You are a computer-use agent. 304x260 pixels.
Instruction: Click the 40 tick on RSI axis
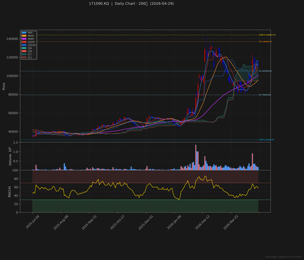coord(16,196)
